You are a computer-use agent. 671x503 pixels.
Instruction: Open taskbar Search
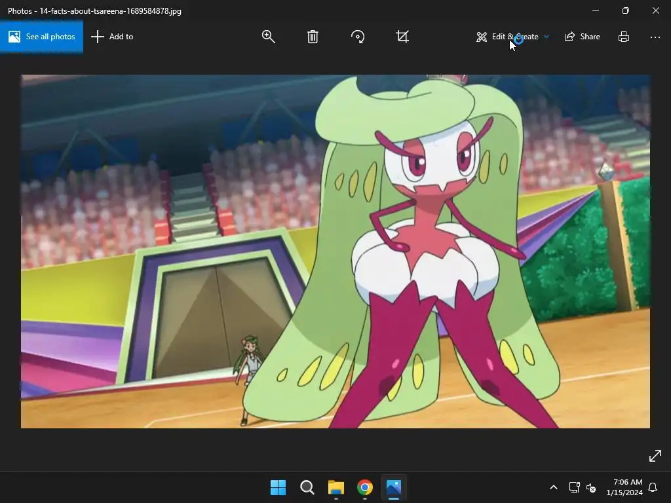pos(307,487)
